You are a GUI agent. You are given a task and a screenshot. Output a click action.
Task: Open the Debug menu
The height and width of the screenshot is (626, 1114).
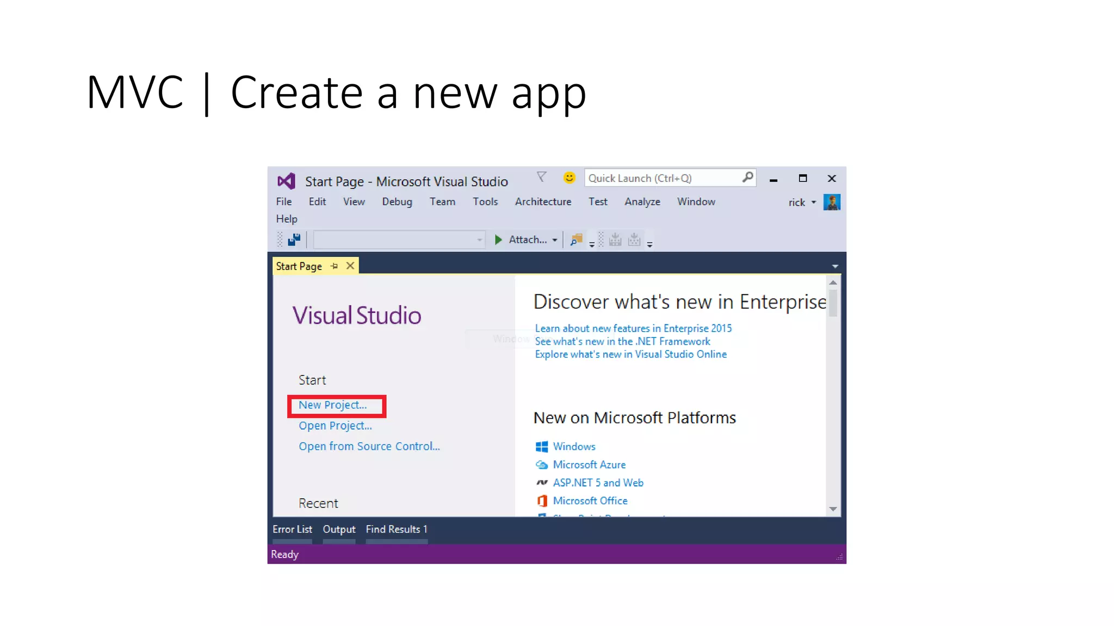coord(397,202)
